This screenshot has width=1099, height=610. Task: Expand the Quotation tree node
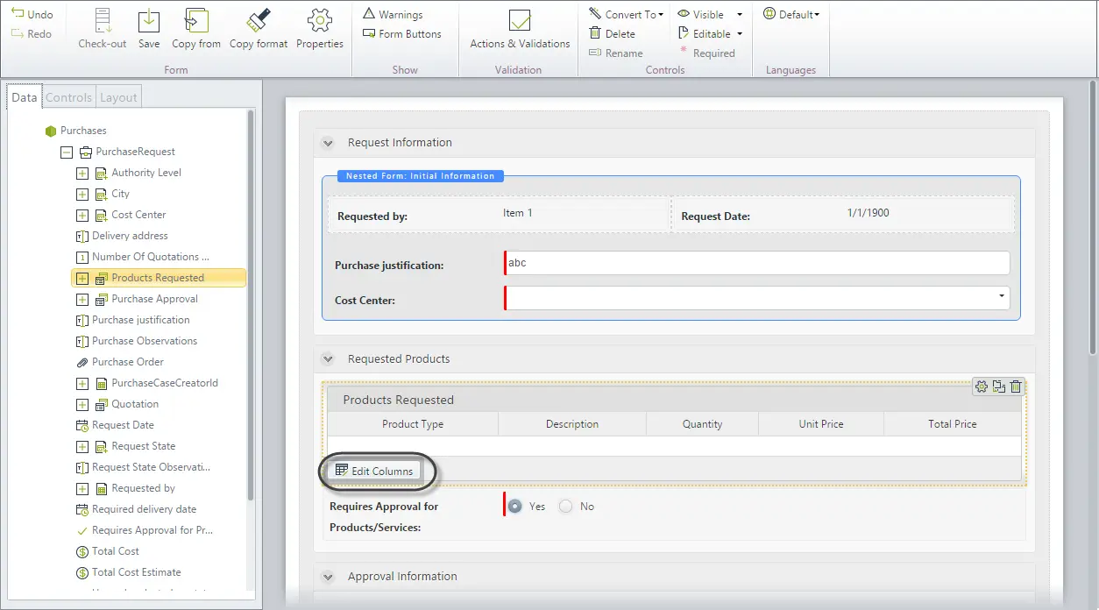[82, 404]
